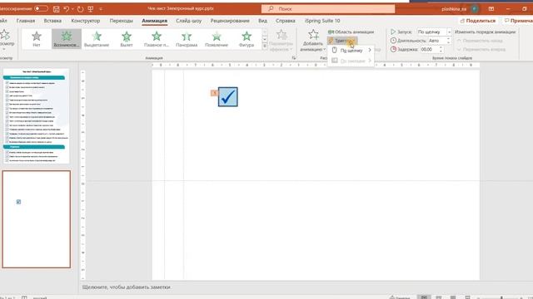
Task: Apply the Появление animation effect
Action: pos(217,39)
